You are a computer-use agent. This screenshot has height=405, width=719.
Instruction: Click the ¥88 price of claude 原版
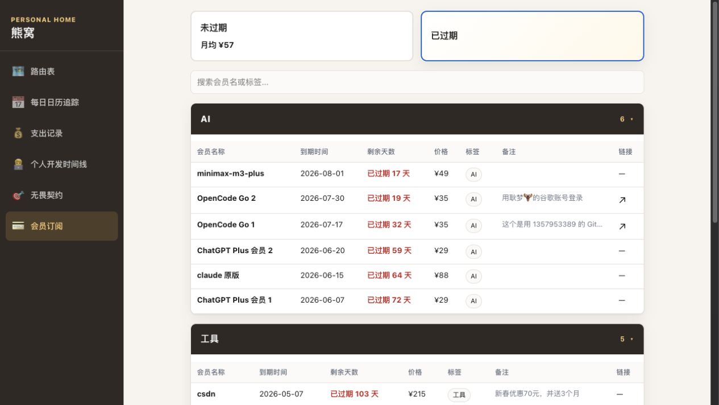(x=441, y=275)
